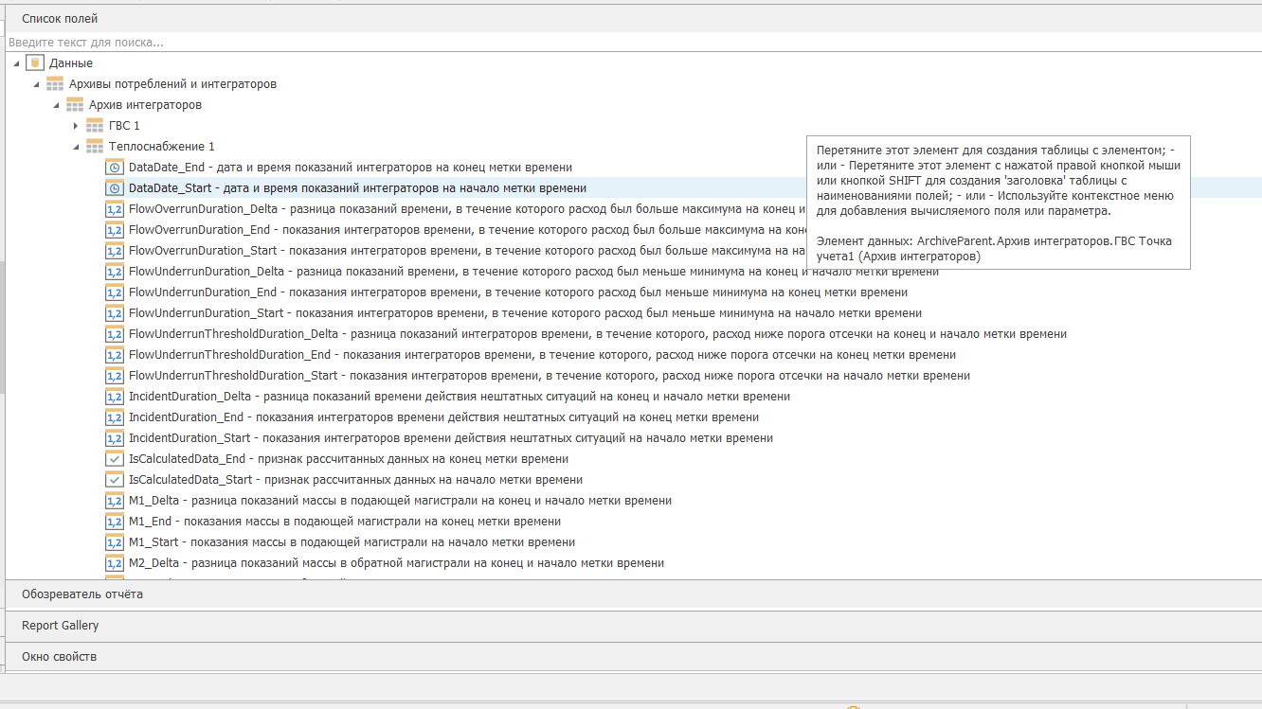1262x709 pixels.
Task: Click numeric icon of FlowUnderrunThresholdDuration_Start
Action: click(115, 375)
